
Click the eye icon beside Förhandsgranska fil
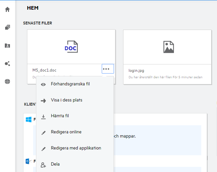click(x=43, y=84)
